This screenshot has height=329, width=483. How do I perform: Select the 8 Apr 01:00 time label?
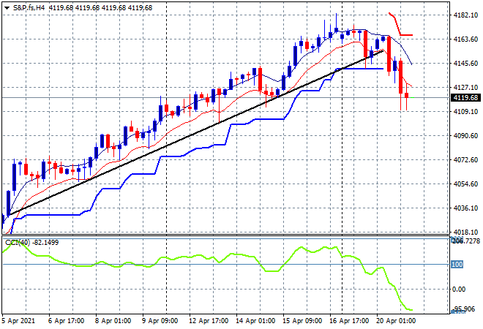point(113,321)
